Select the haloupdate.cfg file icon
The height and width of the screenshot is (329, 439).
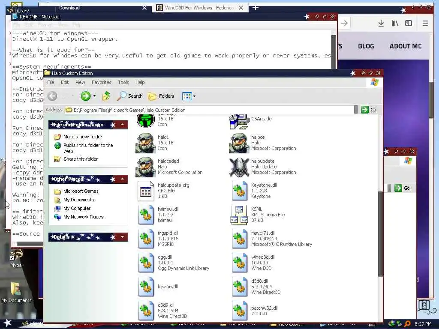tap(146, 191)
